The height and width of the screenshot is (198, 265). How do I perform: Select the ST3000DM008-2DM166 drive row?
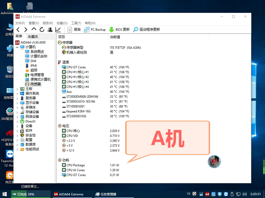coord(95,97)
